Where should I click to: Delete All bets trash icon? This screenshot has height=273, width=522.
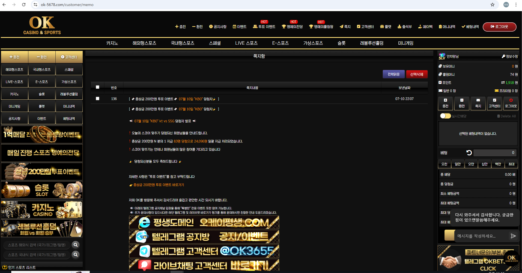pos(506,116)
